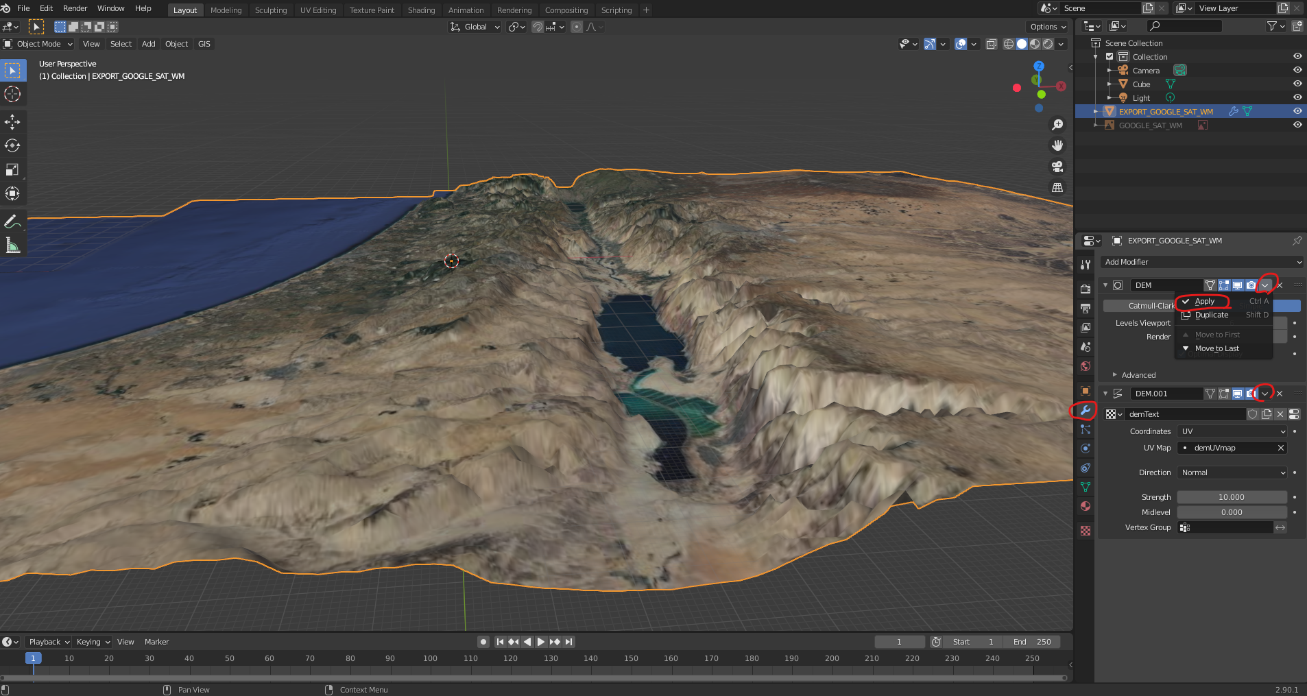This screenshot has width=1307, height=696.
Task: Toggle visibility of the Camera object
Action: coord(1297,71)
